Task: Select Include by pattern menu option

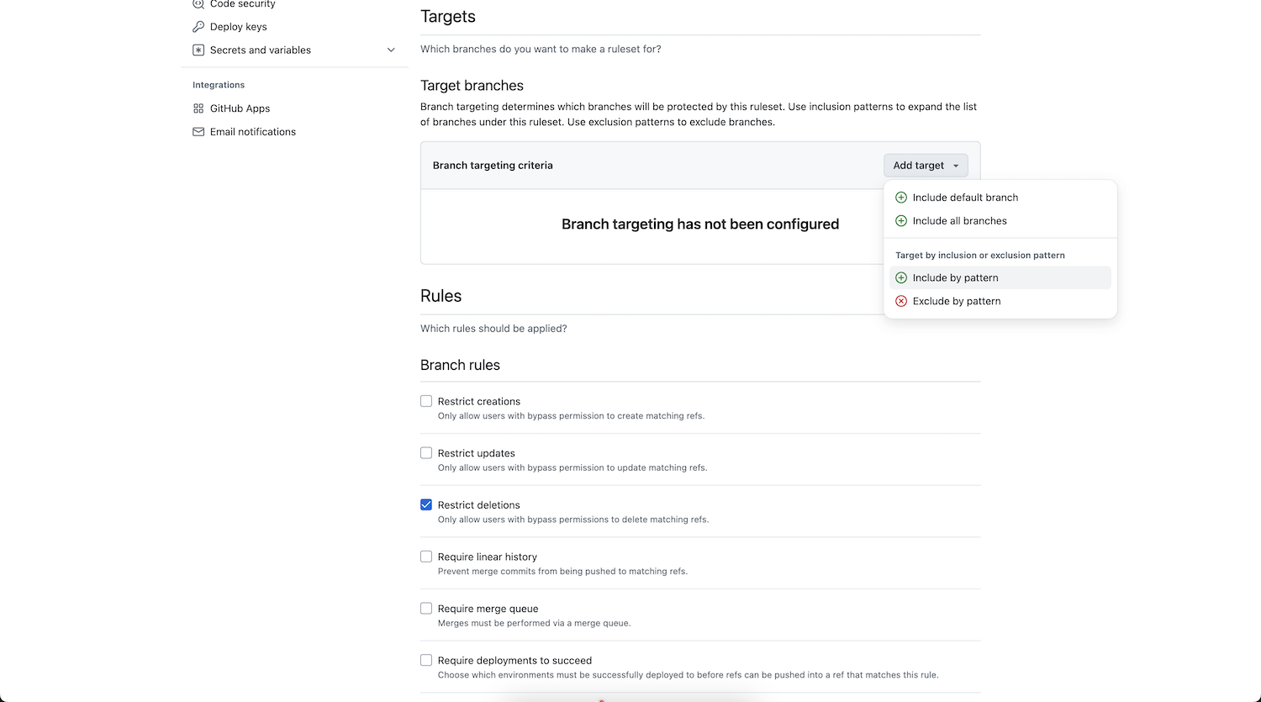Action: pos(1000,277)
